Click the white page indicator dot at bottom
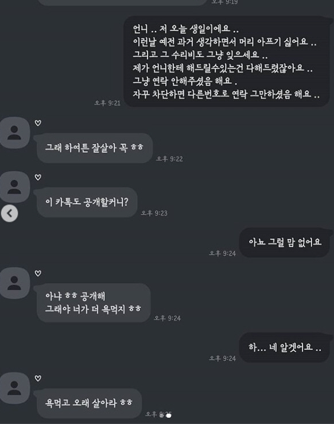 tap(169, 415)
